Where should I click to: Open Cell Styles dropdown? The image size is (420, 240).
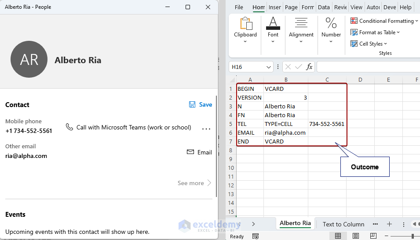(x=369, y=43)
